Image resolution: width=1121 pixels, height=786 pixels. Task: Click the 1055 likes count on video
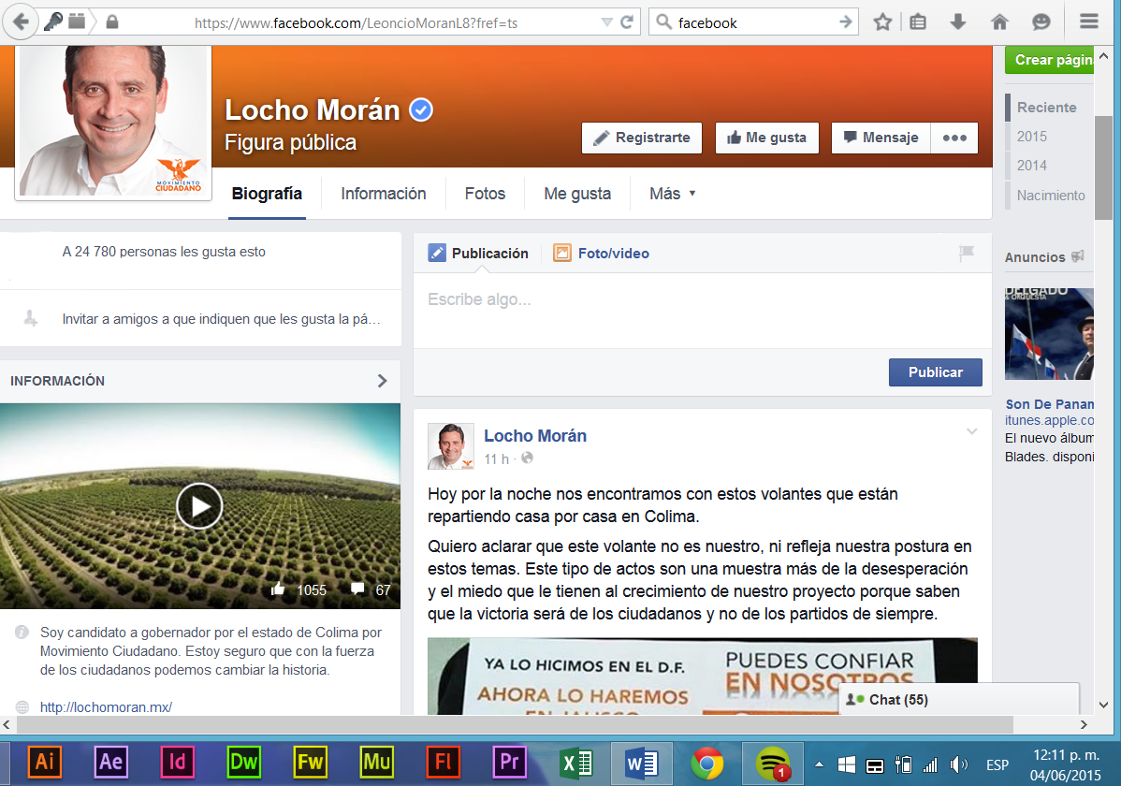(x=312, y=590)
